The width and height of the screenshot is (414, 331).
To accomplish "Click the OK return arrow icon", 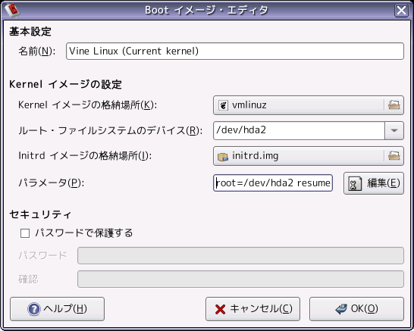I will point(341,308).
